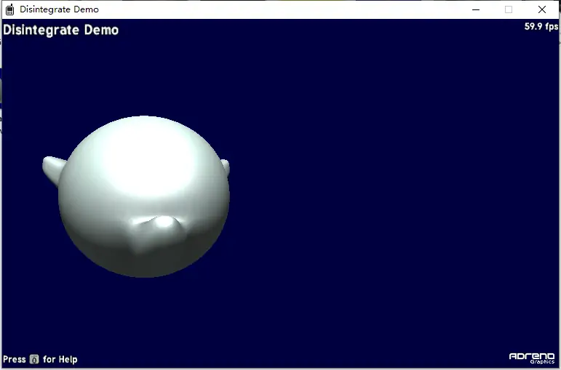Image resolution: width=561 pixels, height=370 pixels.
Task: Click the "Press" word in the help hint
Action: point(14,359)
